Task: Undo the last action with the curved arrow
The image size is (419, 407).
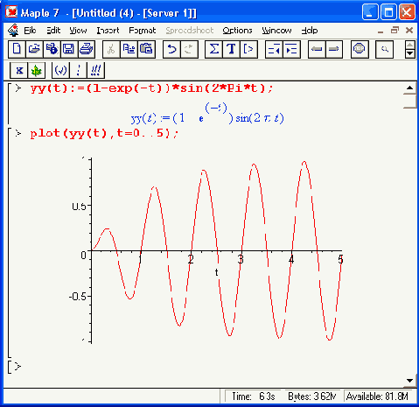Action: pos(171,49)
